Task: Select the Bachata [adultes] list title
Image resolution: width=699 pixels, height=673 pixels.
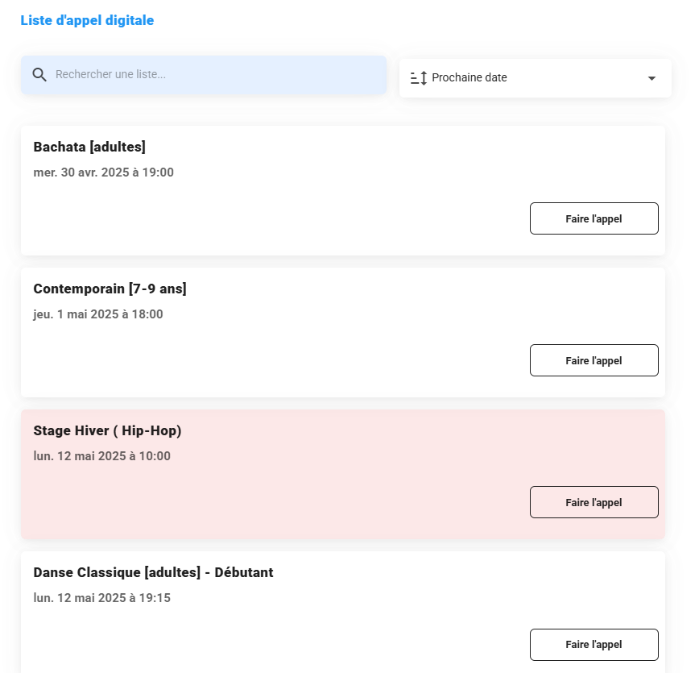Action: [x=89, y=147]
